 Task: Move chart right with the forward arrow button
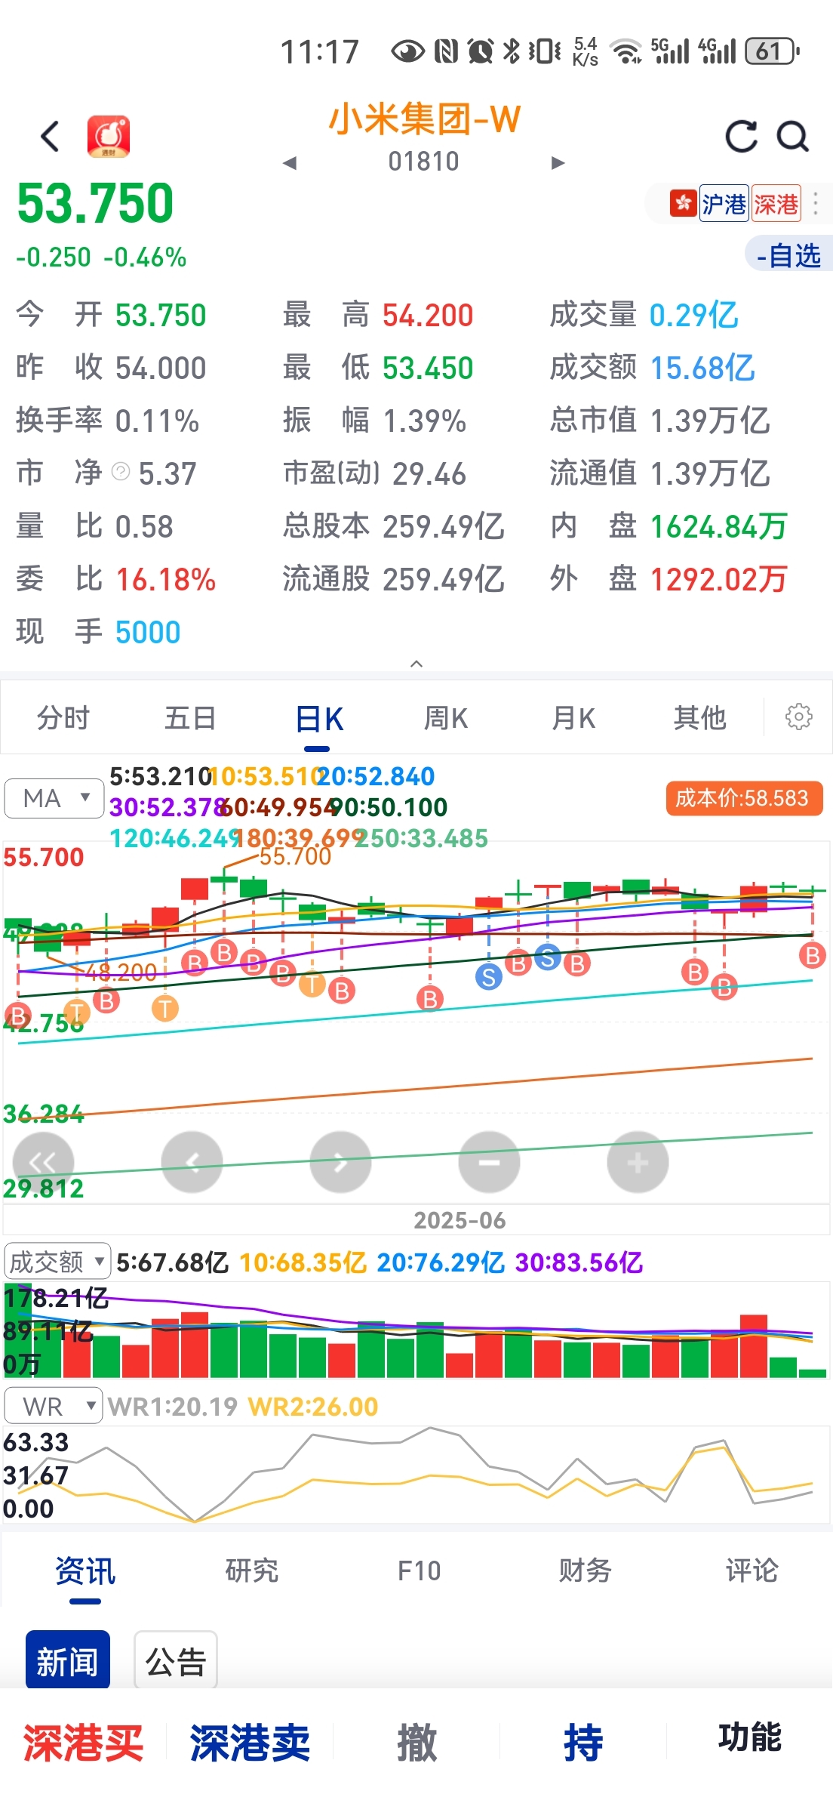tap(340, 1161)
